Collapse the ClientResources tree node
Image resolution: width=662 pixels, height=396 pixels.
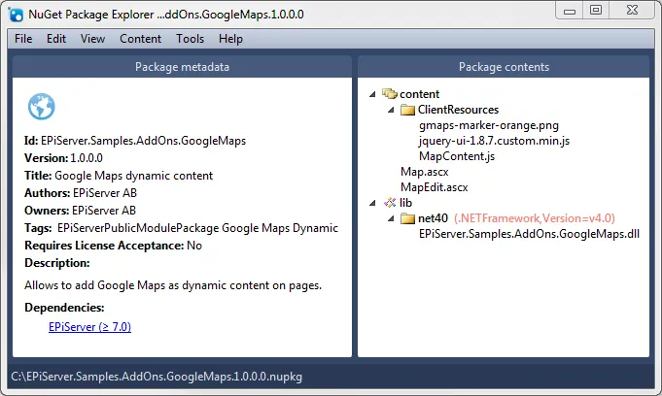click(x=391, y=110)
